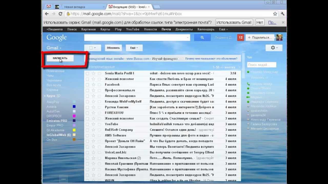The image size is (328, 184).
Task: Tick checkbox for Facebook email
Action: (87, 85)
